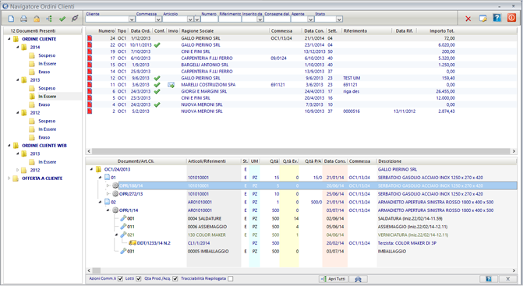Click the wrench icon of phase 031

[x=123, y=252]
